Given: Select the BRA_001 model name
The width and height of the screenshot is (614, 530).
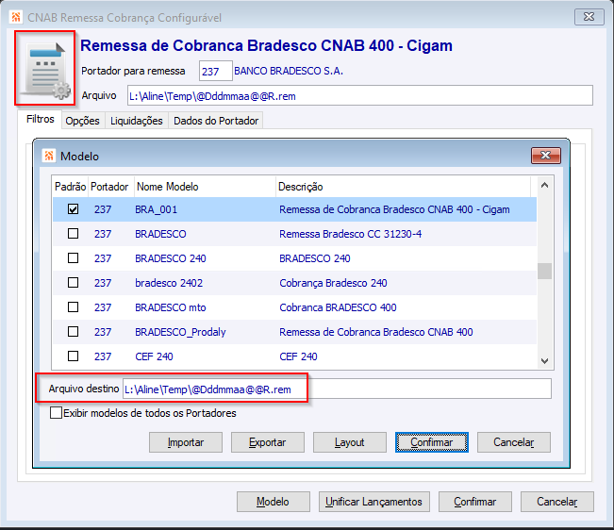Looking at the screenshot, I should click(x=157, y=209).
